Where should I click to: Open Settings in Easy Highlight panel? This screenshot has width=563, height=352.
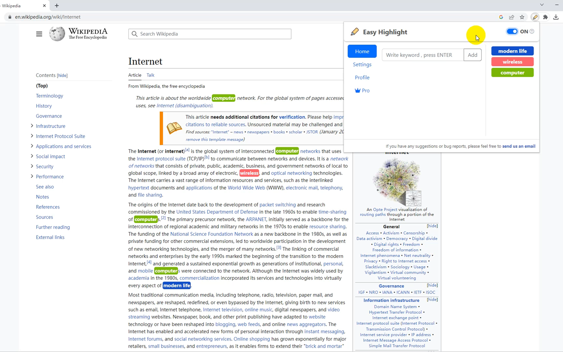362,65
